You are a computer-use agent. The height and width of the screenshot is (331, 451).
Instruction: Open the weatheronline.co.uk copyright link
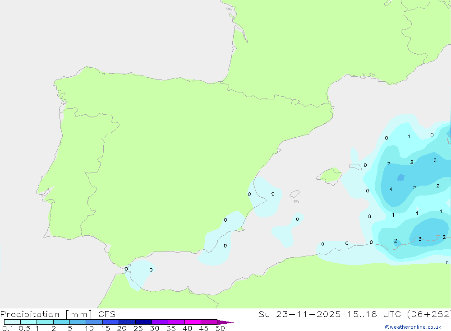point(413,327)
